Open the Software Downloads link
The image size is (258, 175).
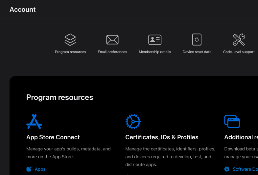tap(245, 169)
